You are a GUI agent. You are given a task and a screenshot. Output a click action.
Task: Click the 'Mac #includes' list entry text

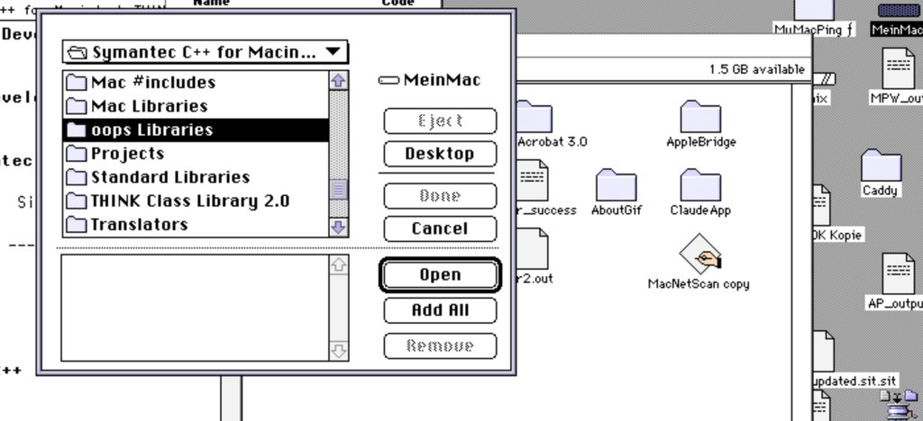(153, 82)
